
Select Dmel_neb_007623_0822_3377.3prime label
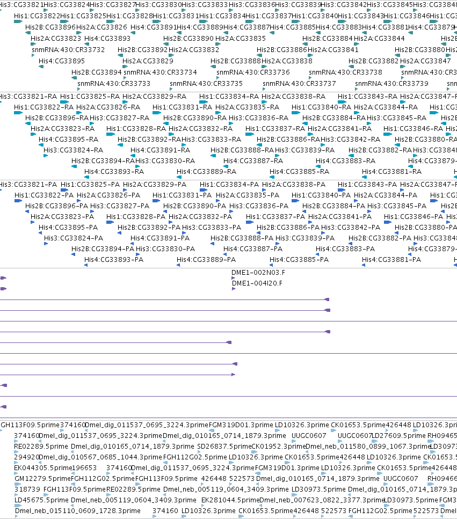[322, 500]
